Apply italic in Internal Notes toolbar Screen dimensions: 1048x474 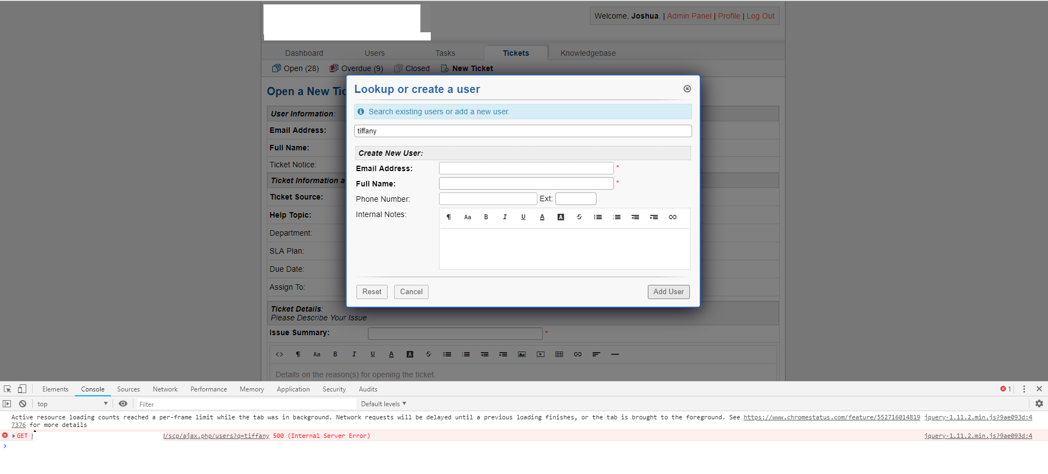[505, 217]
